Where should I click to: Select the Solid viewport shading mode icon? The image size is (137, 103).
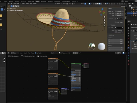point(98,4)
